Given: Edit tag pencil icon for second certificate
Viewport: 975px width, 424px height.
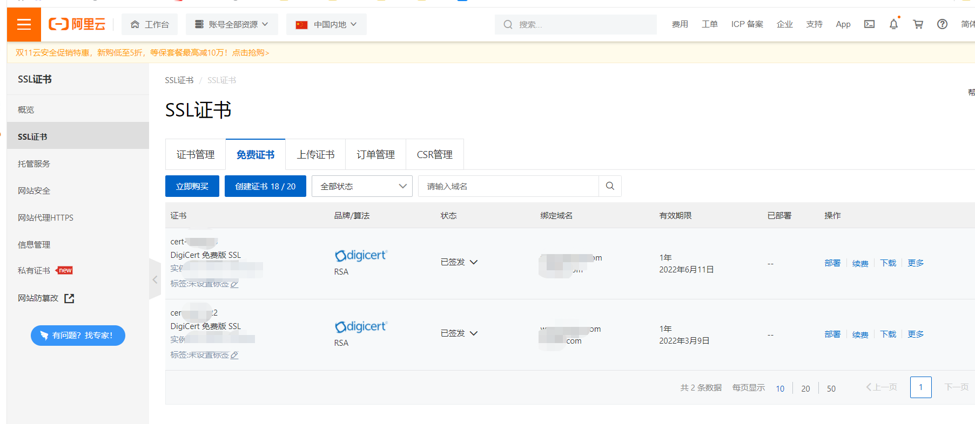Looking at the screenshot, I should (234, 355).
